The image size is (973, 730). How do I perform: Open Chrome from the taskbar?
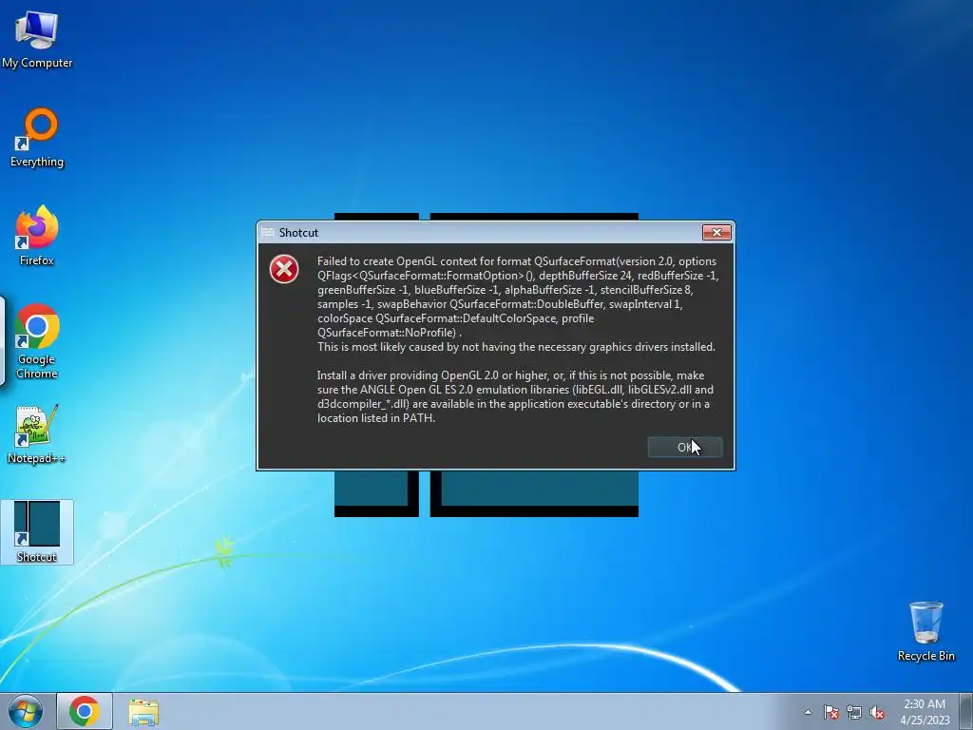click(85, 711)
